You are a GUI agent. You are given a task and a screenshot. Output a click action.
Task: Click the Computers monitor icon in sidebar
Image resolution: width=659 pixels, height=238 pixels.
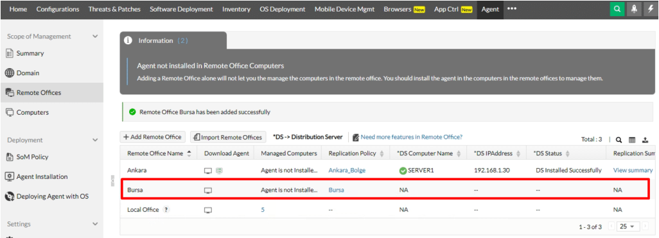pos(9,112)
